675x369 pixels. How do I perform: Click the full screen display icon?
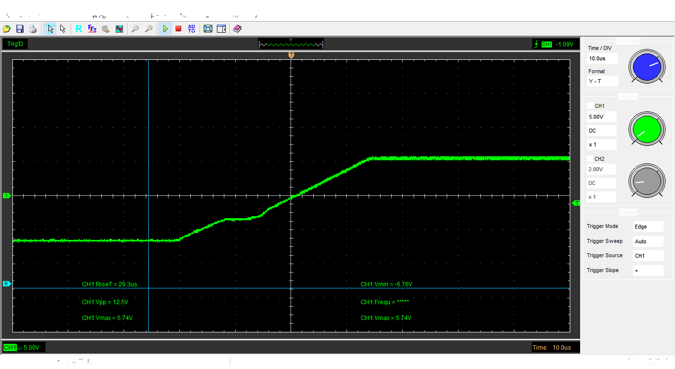208,29
